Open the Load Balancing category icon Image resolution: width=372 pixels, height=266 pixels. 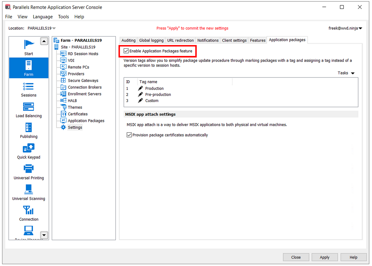(x=28, y=107)
